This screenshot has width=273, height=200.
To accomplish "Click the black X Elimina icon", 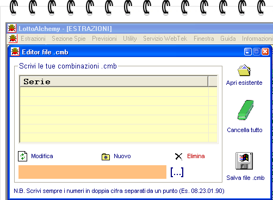I will 178,157.
